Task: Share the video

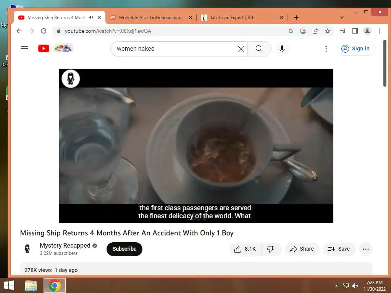Action: pos(302,249)
